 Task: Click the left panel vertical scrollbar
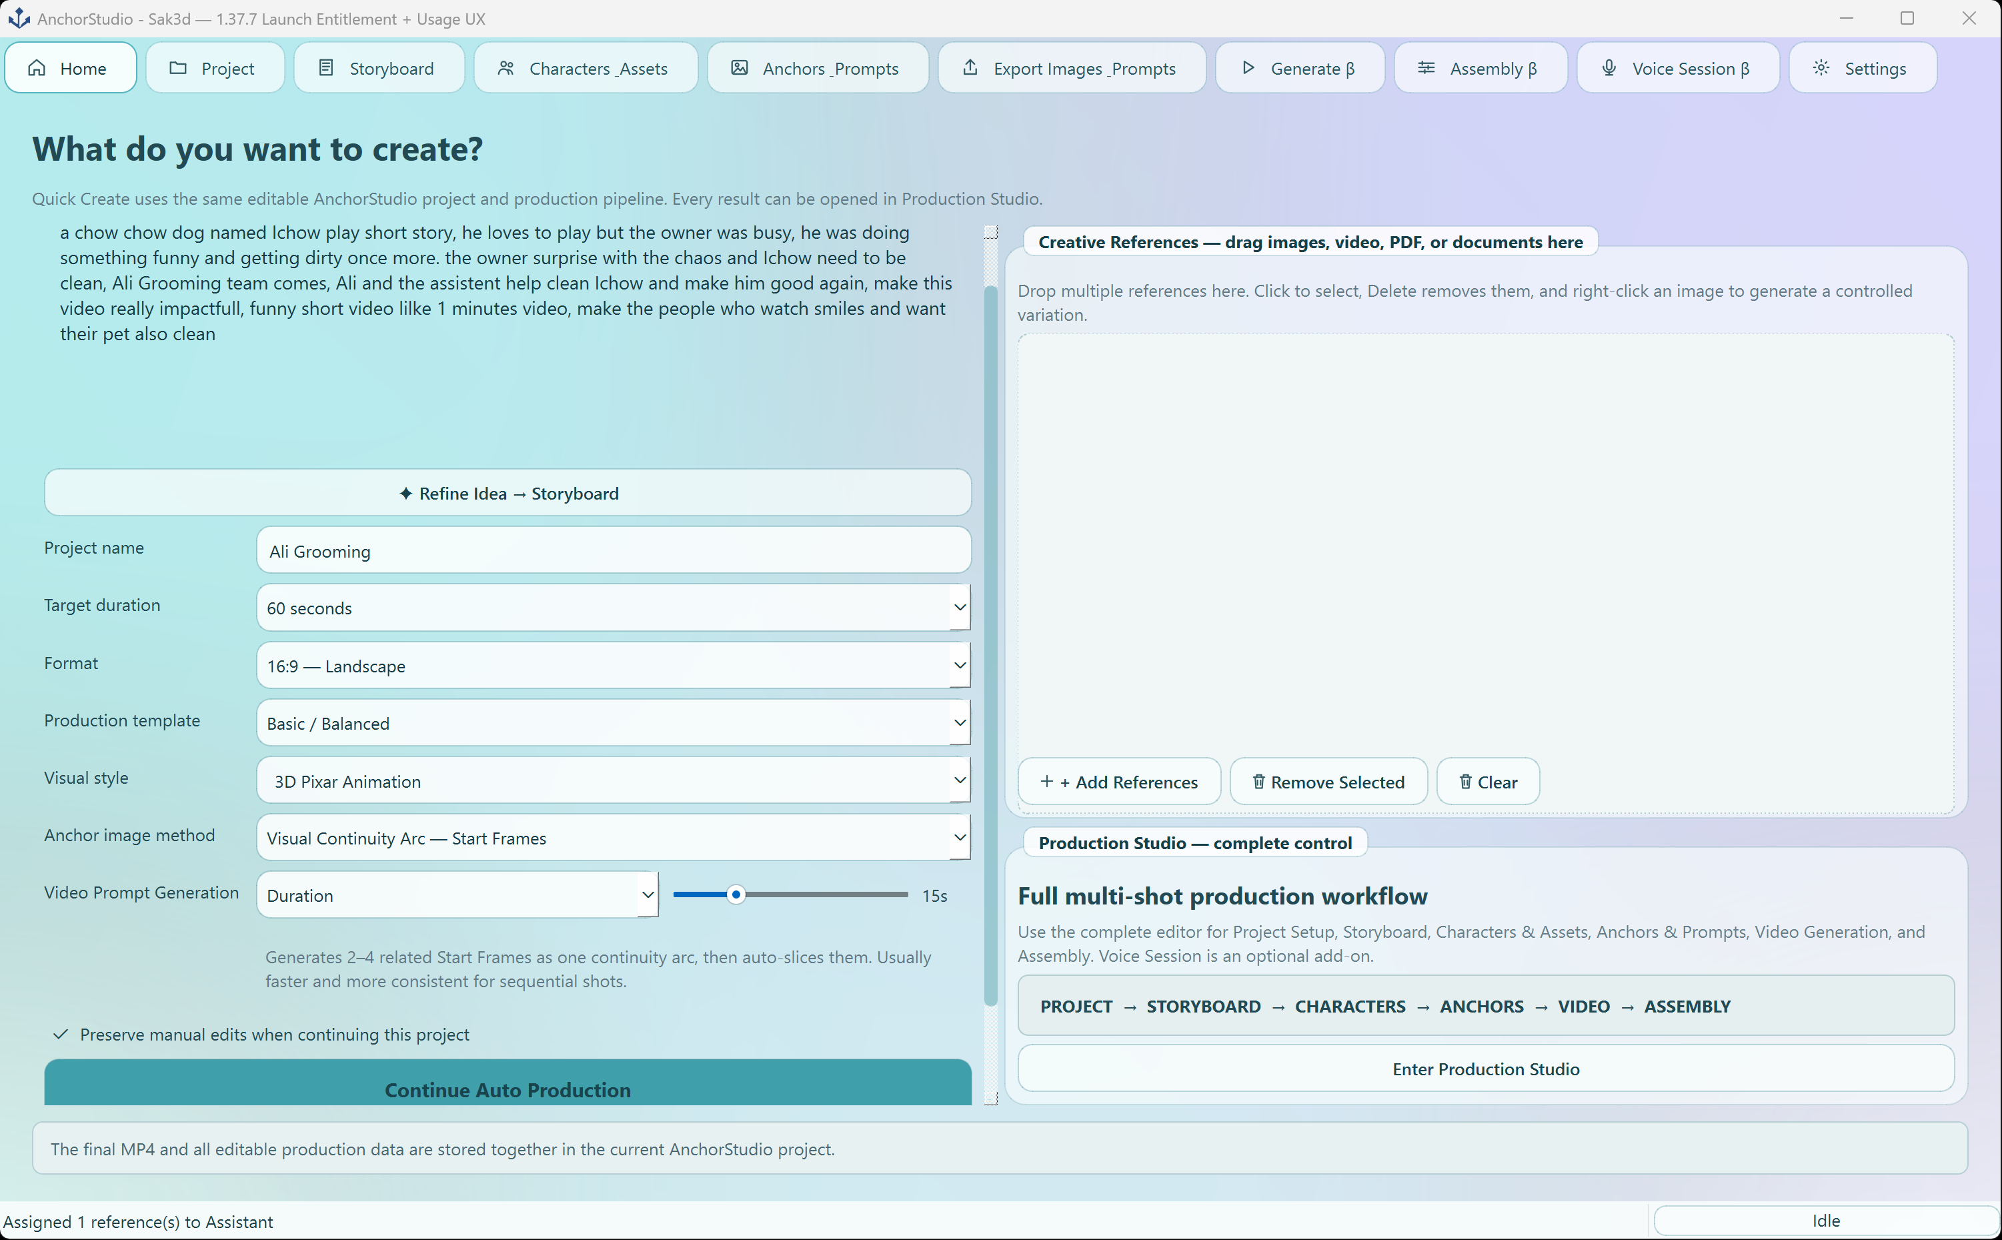point(990,646)
